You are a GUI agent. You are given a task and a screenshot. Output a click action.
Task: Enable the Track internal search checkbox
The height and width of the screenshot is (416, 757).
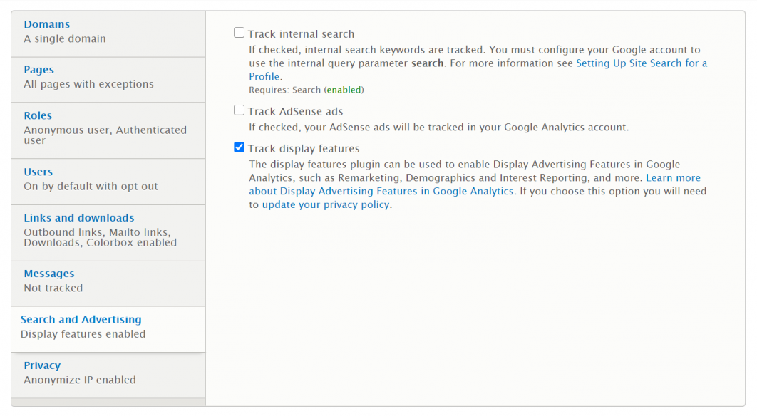tap(240, 33)
